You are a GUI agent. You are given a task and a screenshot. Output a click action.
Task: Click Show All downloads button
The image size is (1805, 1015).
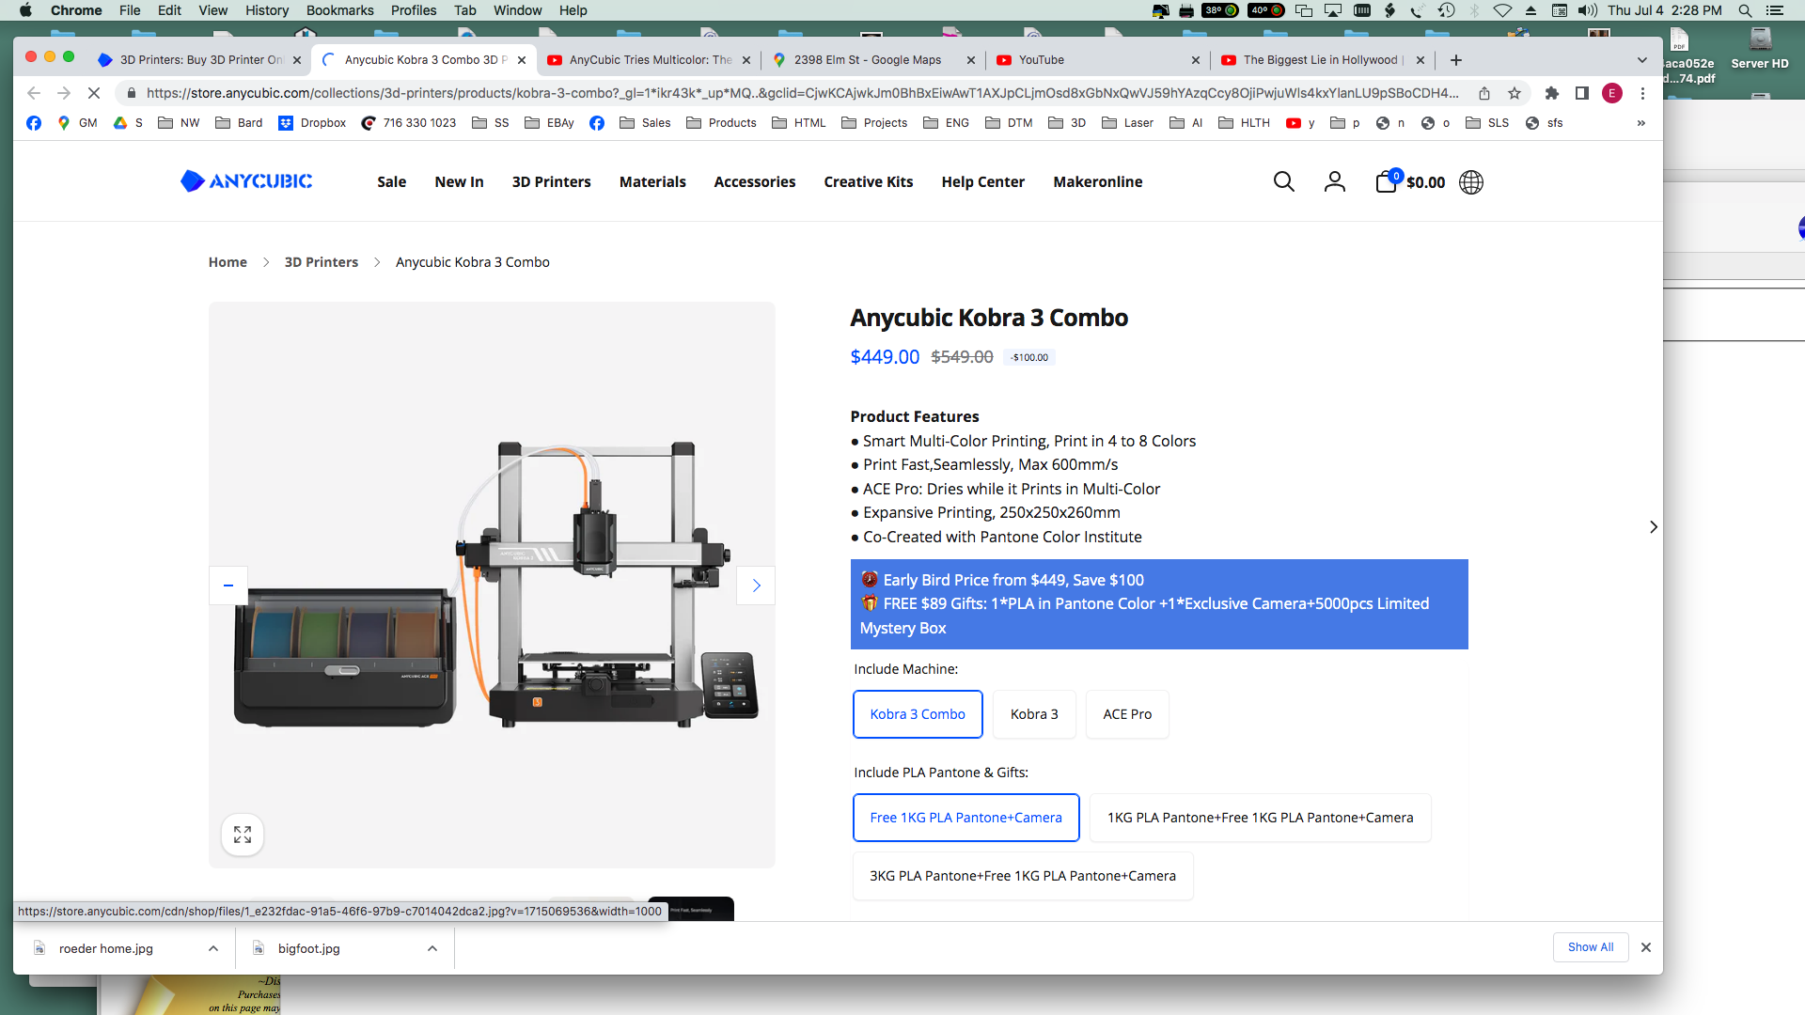click(1590, 947)
